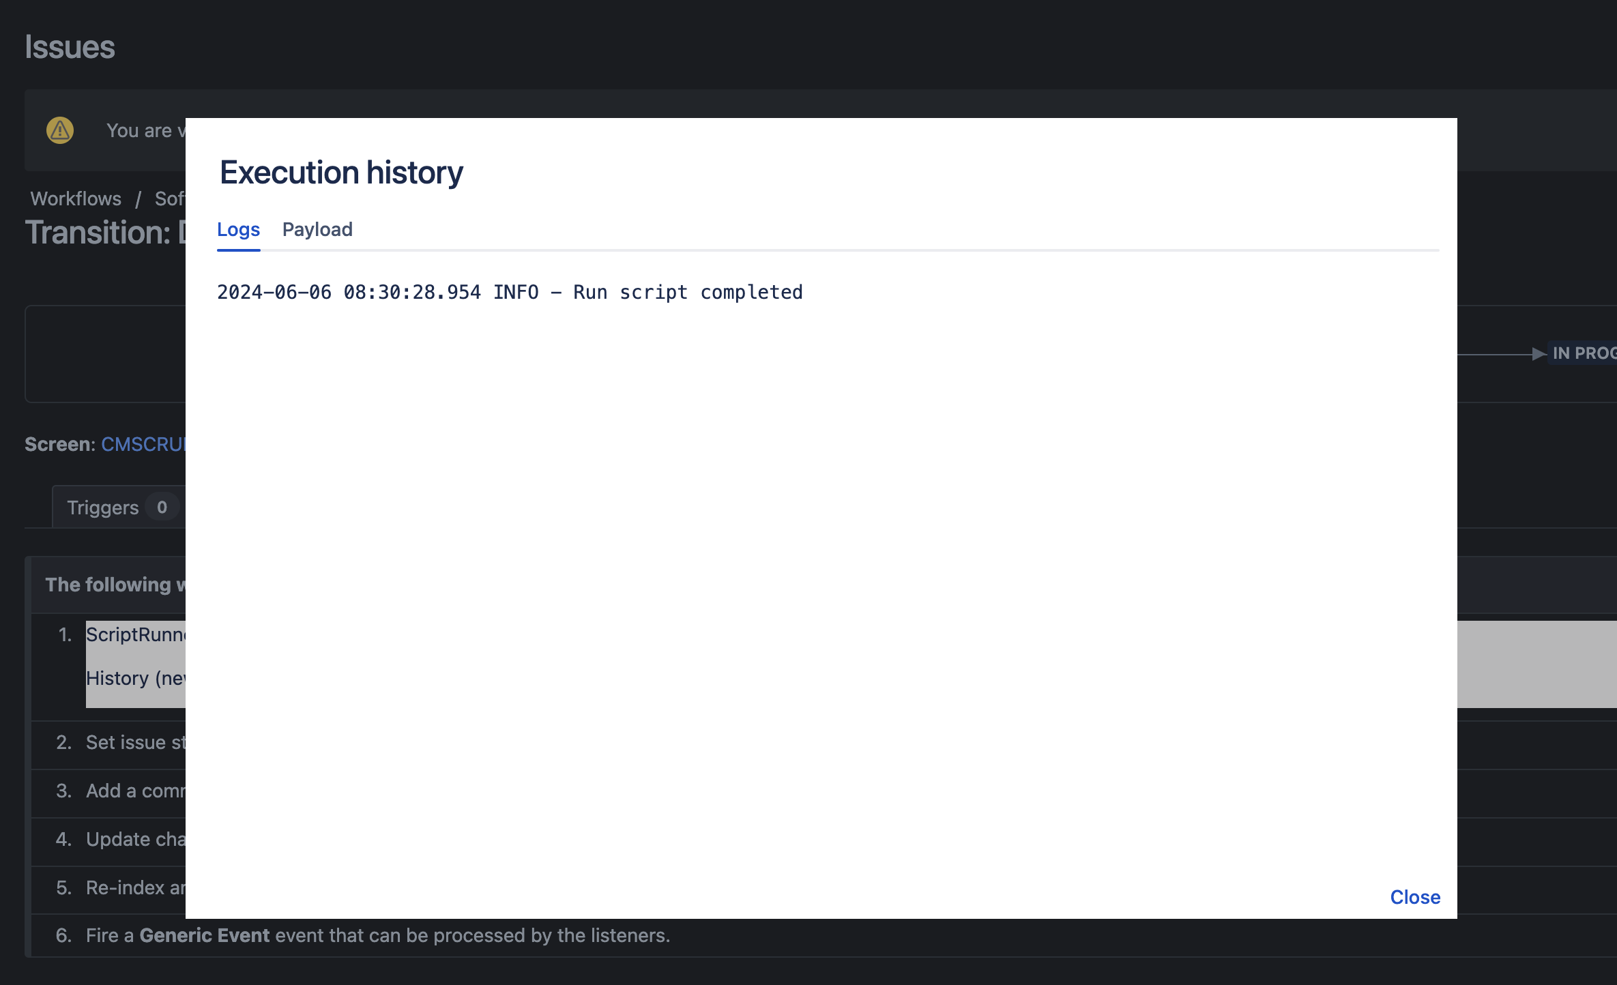
Task: Click the yellow warning icon in banner
Action: [x=60, y=130]
